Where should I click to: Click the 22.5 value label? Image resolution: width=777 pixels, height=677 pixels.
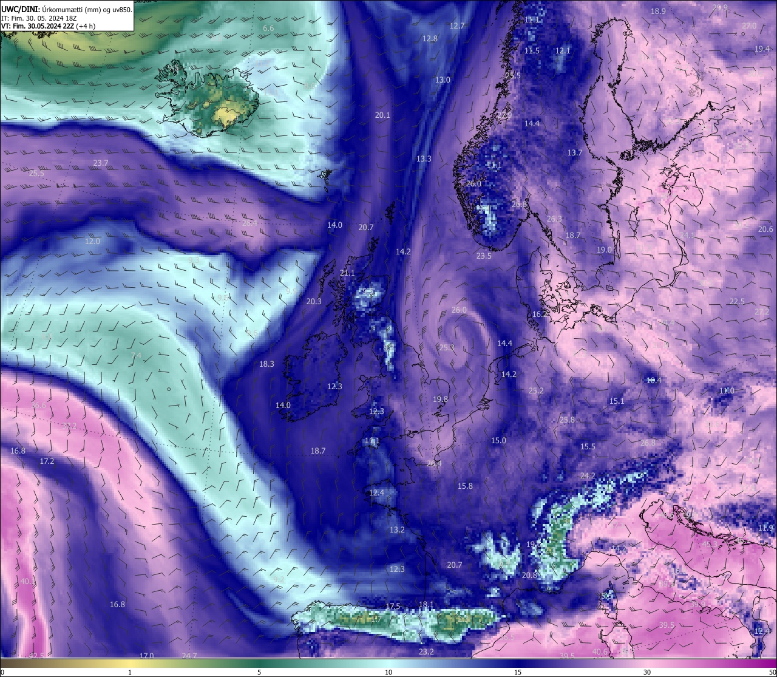(737, 302)
